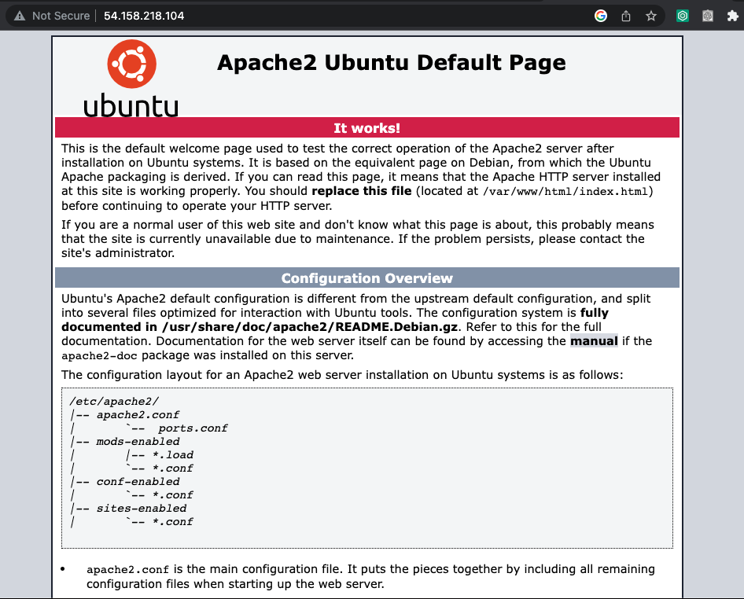The image size is (744, 599).
Task: Click conf-enabled in the config tree
Action: point(138,481)
